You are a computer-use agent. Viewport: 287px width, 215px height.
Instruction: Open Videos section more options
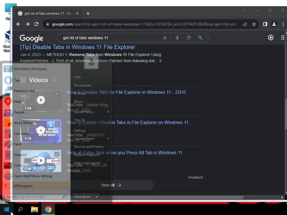pos(54,80)
